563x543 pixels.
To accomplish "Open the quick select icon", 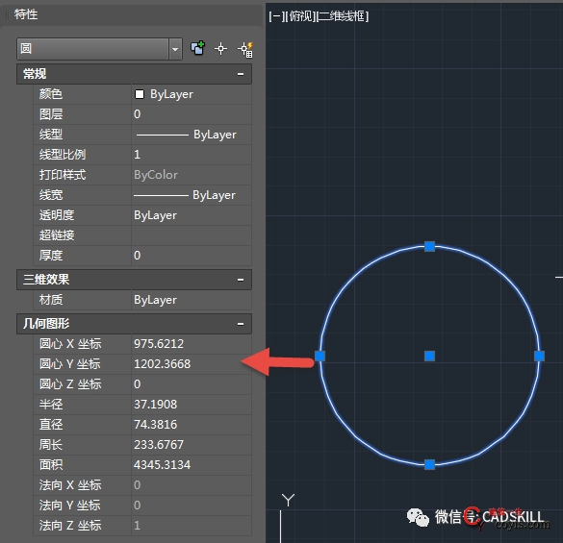I will (245, 49).
